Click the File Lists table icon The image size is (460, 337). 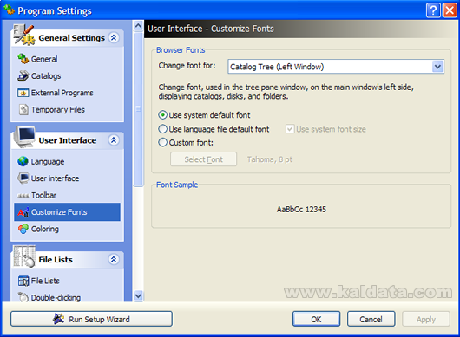tap(23, 281)
